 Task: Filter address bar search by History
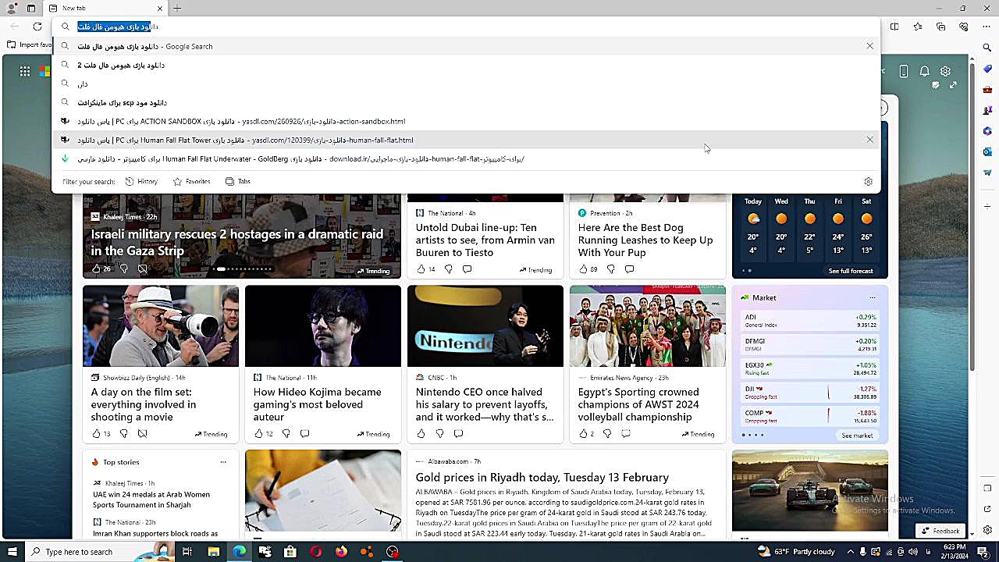(x=141, y=181)
